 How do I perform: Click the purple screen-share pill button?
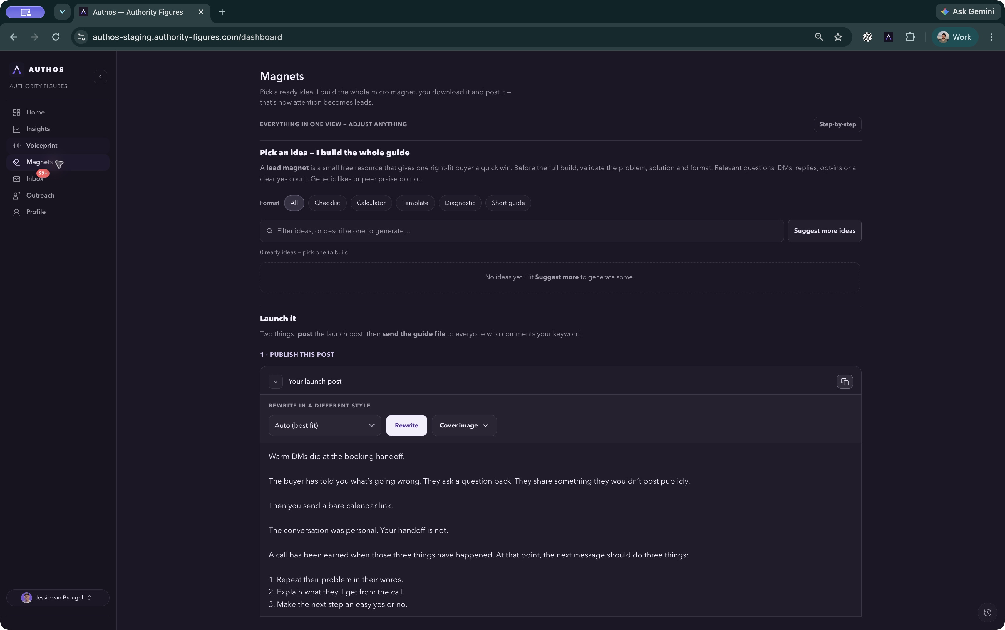(x=26, y=12)
